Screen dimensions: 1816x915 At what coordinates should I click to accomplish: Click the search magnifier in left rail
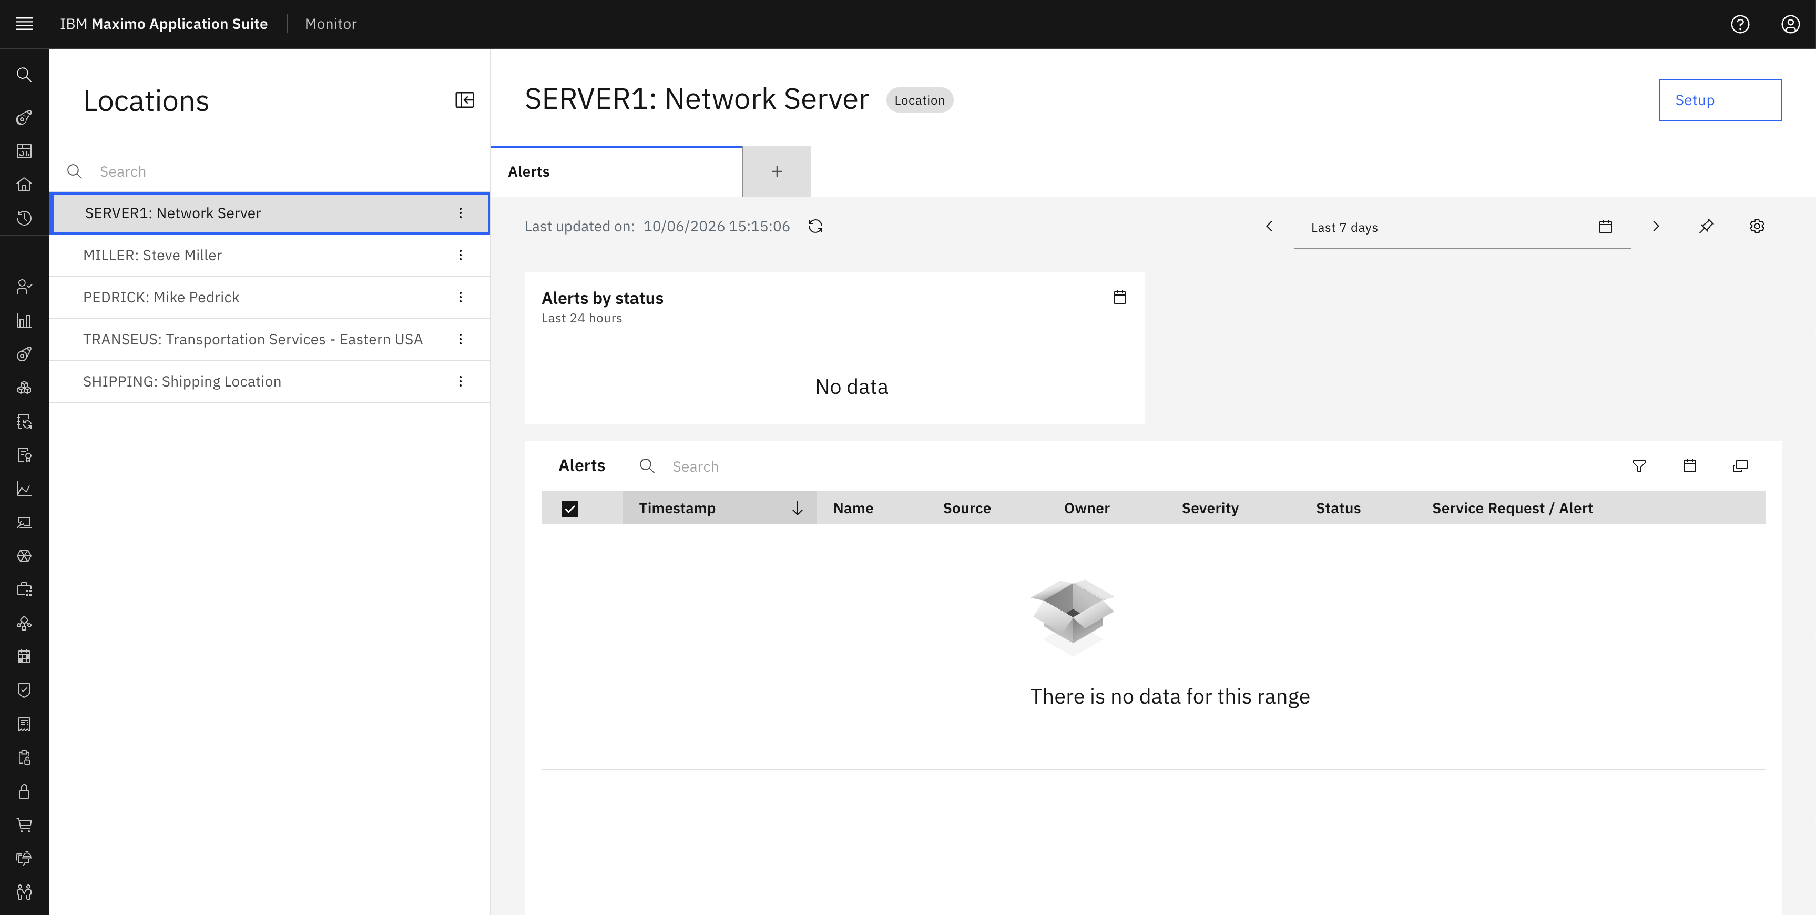click(24, 75)
